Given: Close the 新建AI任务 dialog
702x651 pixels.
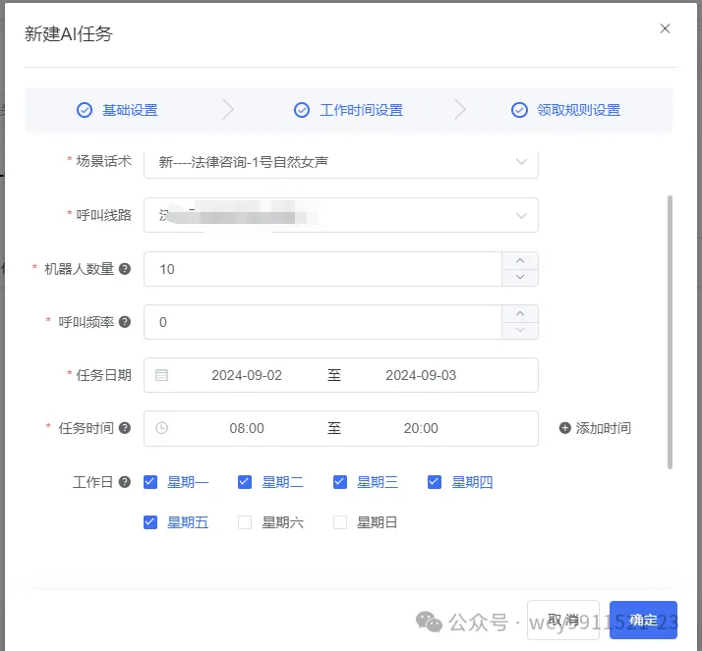Looking at the screenshot, I should (665, 28).
